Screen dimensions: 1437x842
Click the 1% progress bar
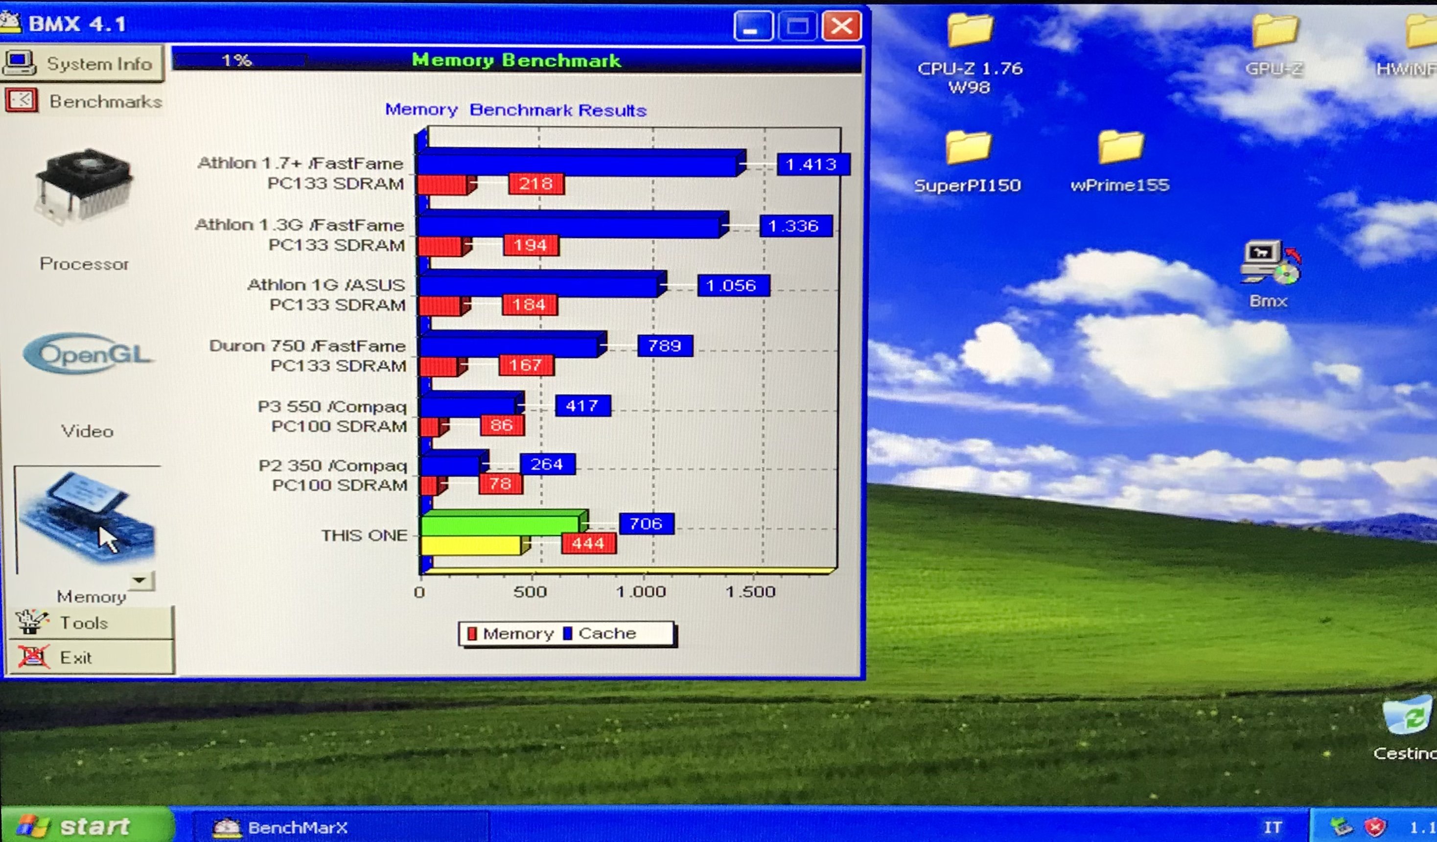(239, 61)
